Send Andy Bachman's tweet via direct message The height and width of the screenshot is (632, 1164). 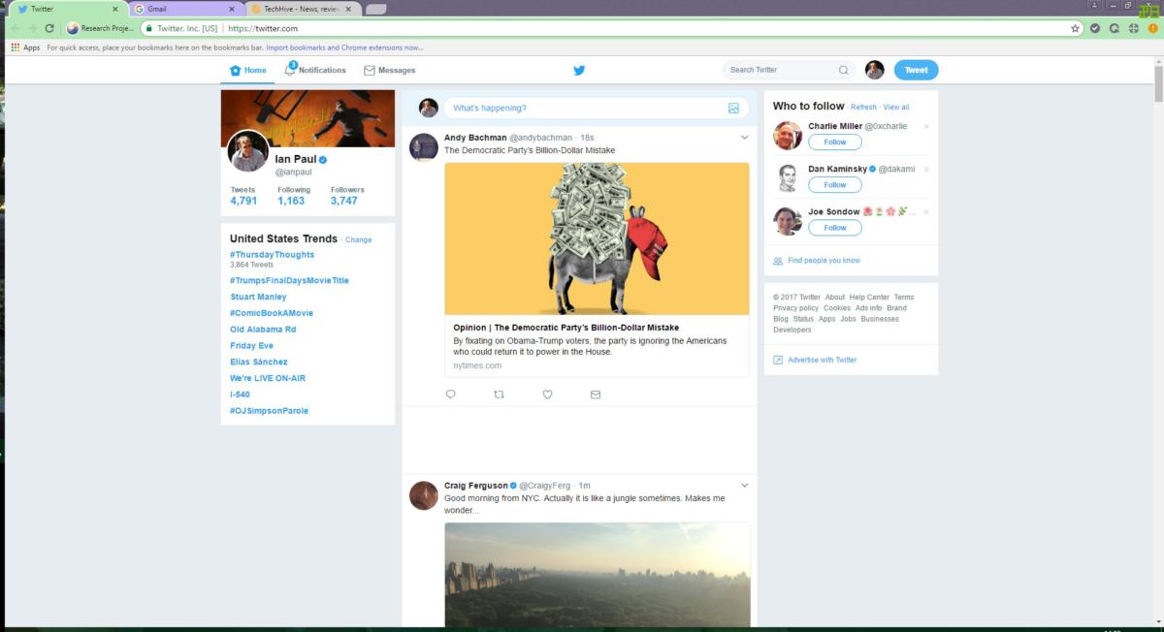point(596,395)
